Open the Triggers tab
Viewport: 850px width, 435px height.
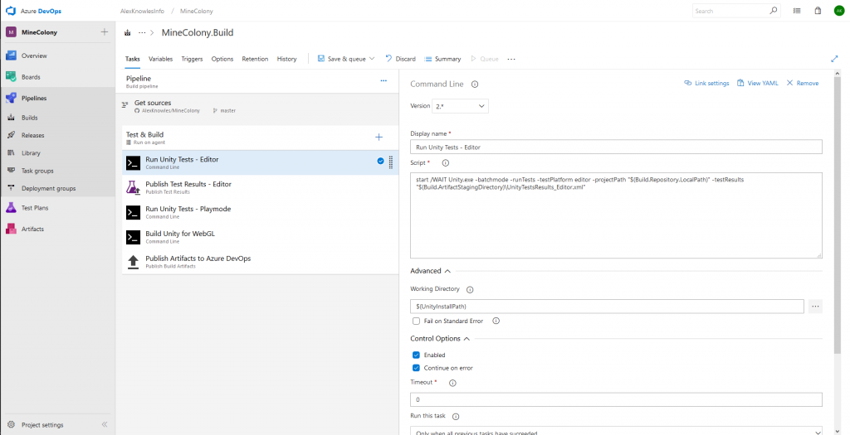coord(192,59)
